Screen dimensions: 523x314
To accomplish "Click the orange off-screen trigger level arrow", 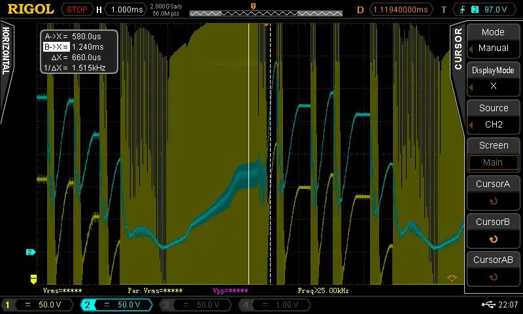I will (x=452, y=278).
